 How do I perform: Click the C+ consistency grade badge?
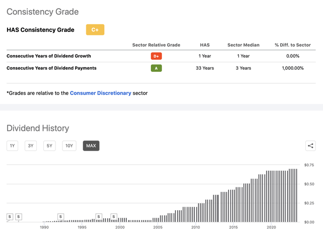tap(95, 30)
